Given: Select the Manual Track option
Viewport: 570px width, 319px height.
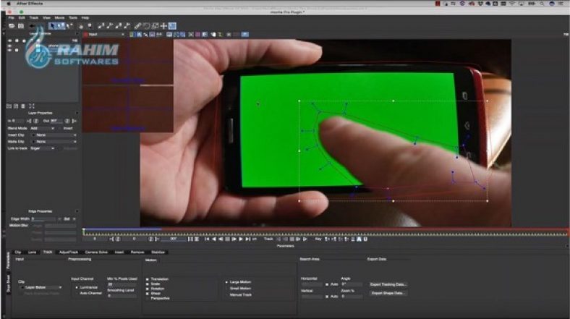Looking at the screenshot, I should pos(226,294).
